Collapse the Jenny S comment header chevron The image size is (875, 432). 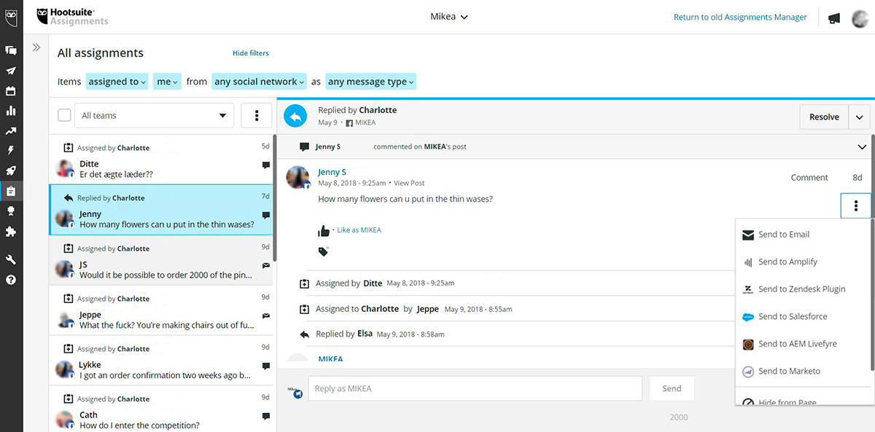tap(863, 147)
